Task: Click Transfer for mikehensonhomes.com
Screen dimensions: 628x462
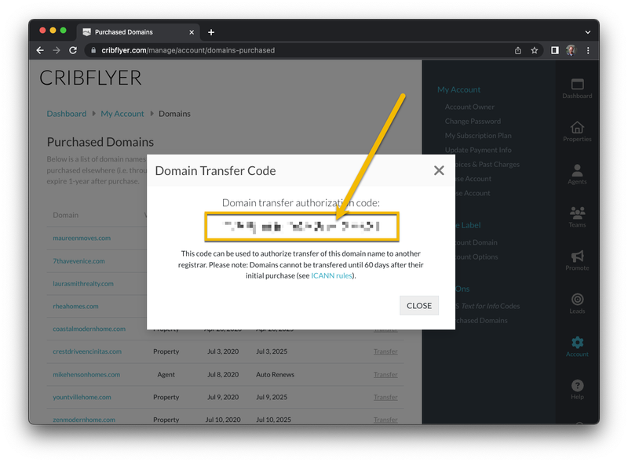Action: [x=385, y=374]
